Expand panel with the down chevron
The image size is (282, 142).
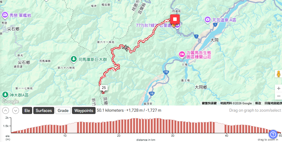tap(16, 110)
